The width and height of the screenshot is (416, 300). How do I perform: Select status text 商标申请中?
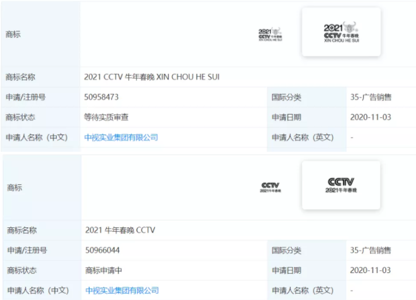(104, 270)
